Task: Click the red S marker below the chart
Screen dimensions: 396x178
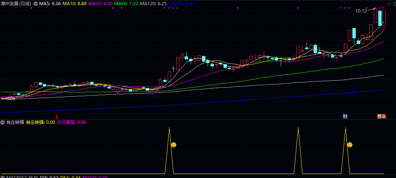Action: pyautogui.click(x=57, y=117)
